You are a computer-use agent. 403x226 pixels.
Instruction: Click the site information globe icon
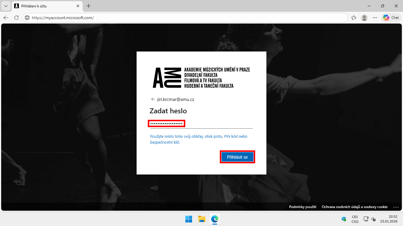27,18
